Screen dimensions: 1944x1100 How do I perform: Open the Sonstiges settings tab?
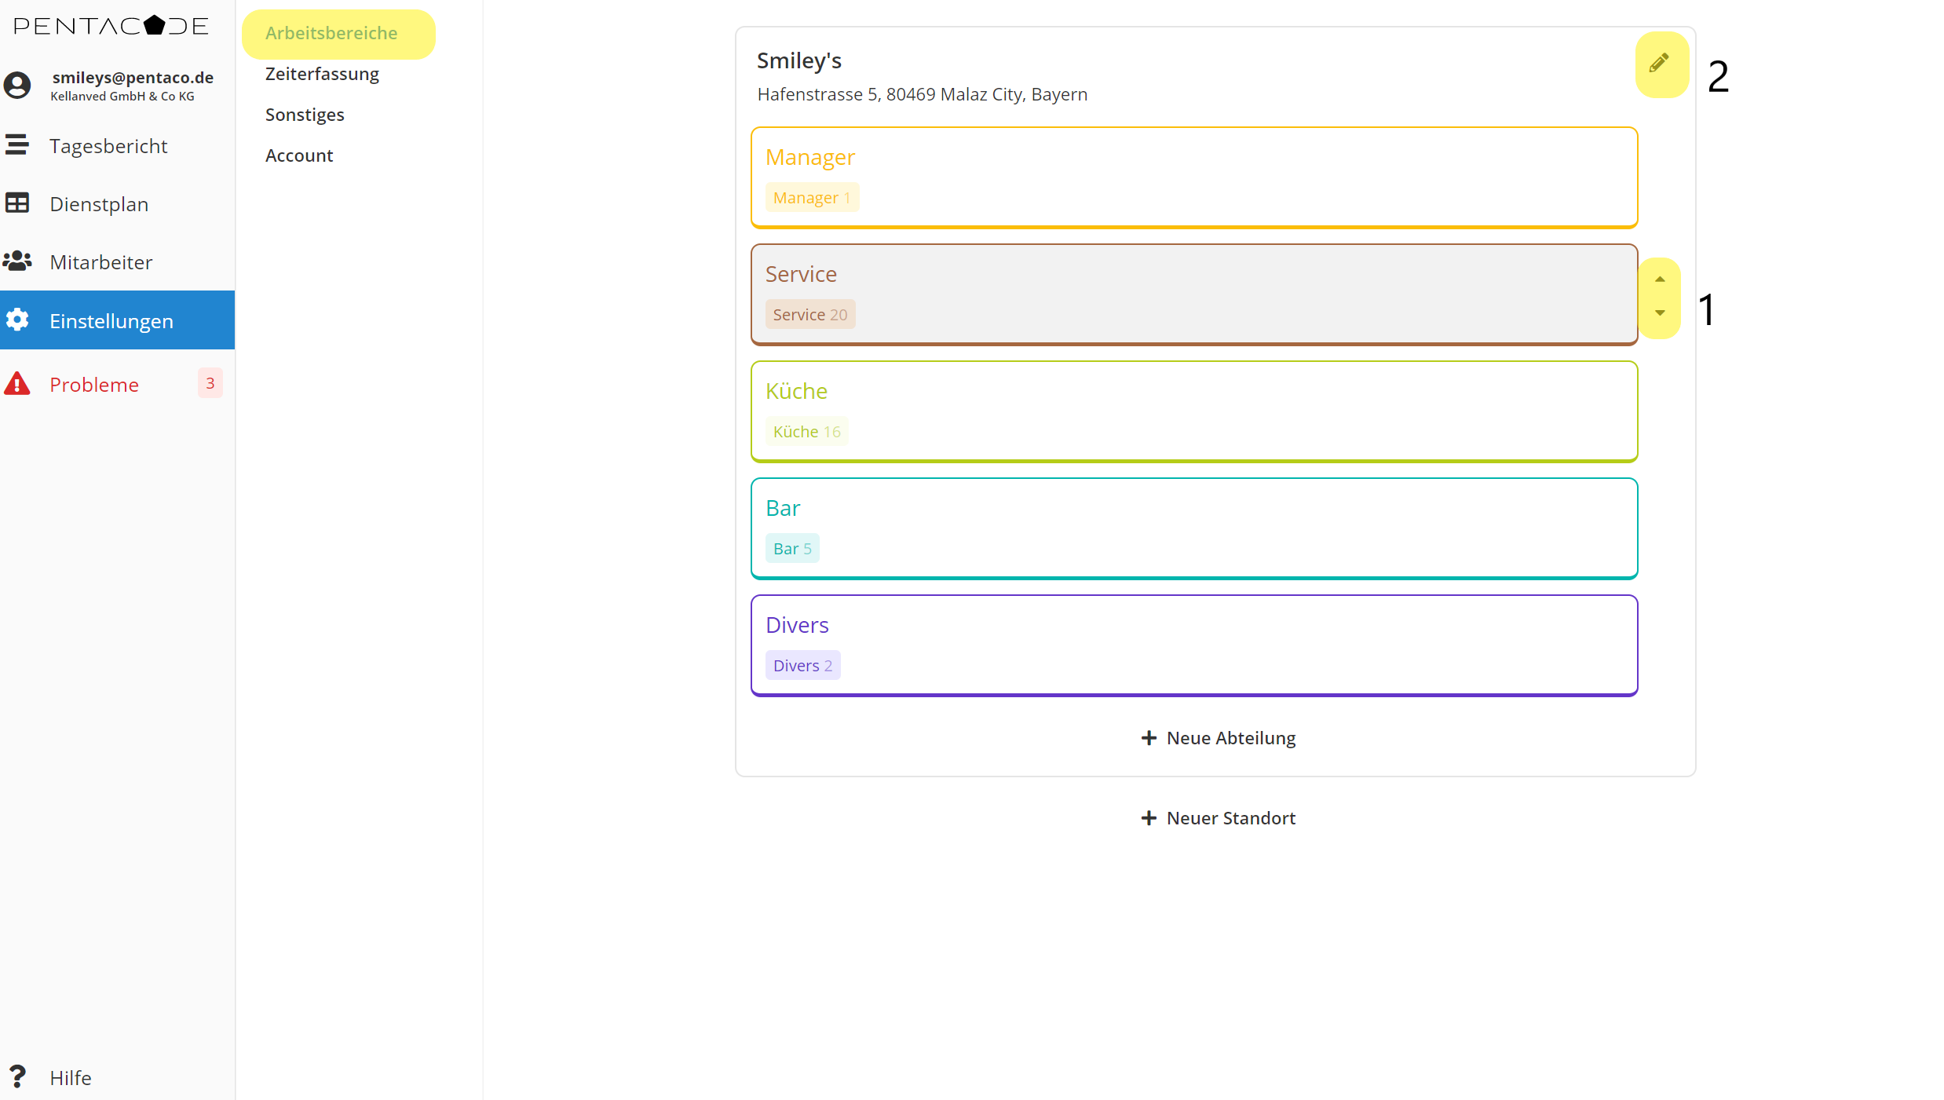[305, 115]
